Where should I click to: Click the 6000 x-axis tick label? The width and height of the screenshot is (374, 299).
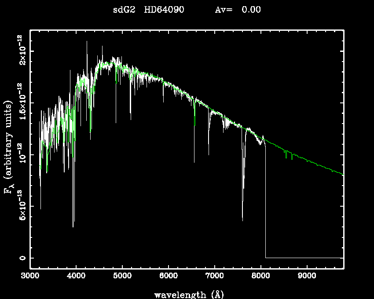[169, 277]
